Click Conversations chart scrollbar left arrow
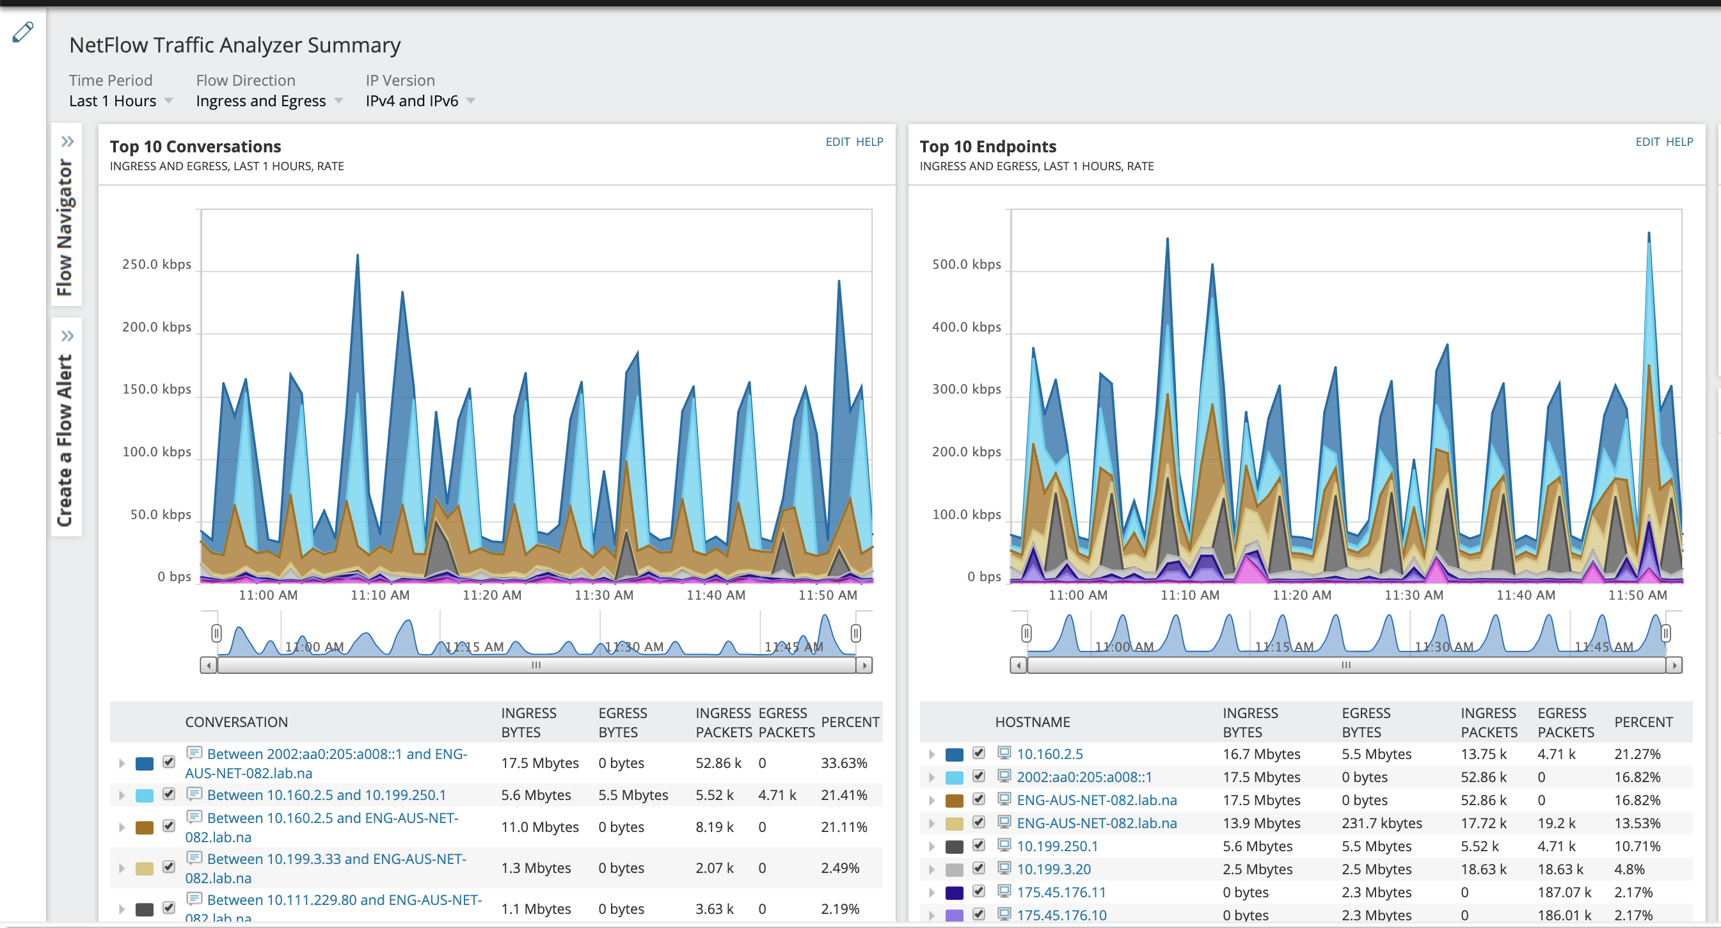The width and height of the screenshot is (1721, 928). 209,666
